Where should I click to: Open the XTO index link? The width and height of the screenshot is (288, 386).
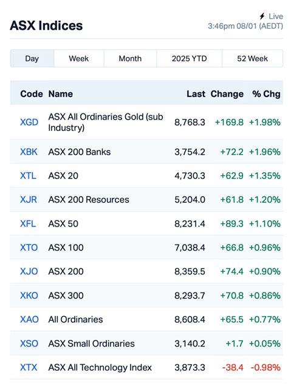point(29,248)
